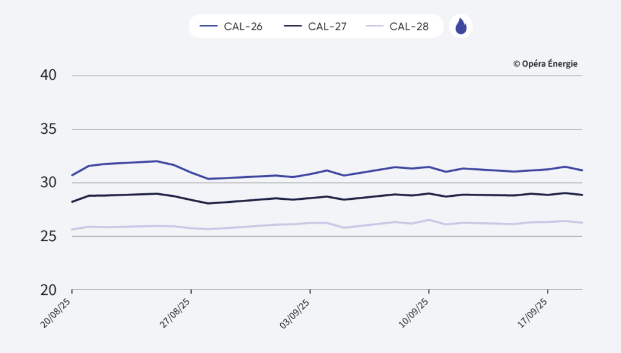The width and height of the screenshot is (621, 353).
Task: Click the 25 label on y-axis
Action: click(48, 236)
